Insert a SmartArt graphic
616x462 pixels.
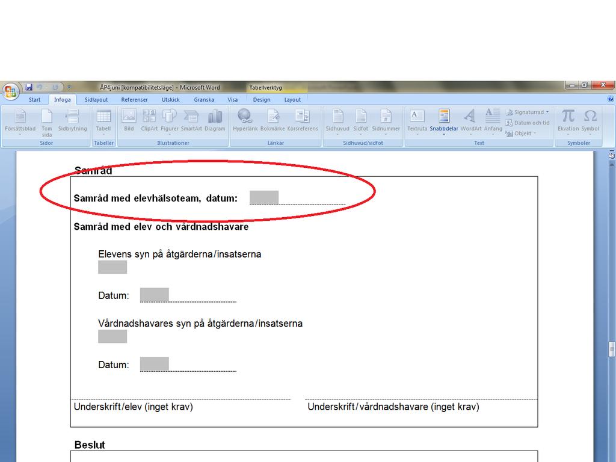coord(191,121)
